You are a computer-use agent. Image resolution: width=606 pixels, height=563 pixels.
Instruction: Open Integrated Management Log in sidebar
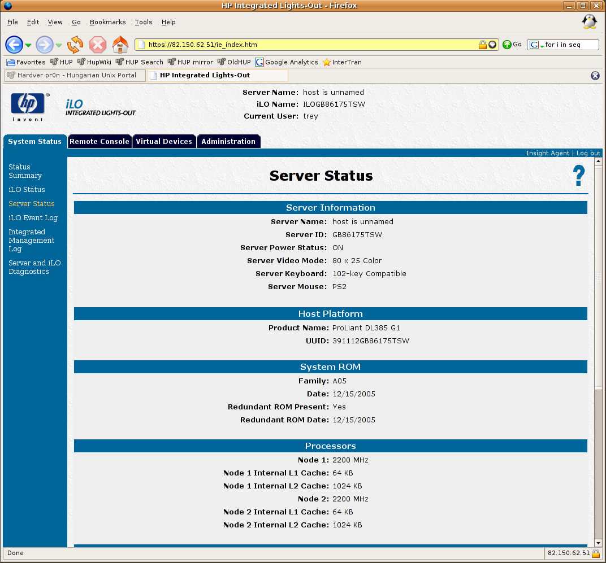(31, 240)
